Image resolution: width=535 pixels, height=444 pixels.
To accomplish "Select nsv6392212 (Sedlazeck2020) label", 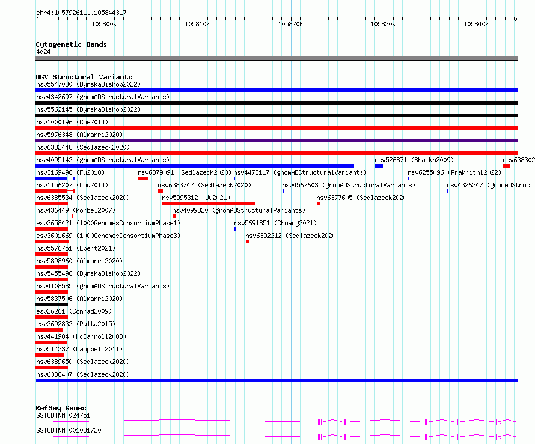I will click(292, 236).
